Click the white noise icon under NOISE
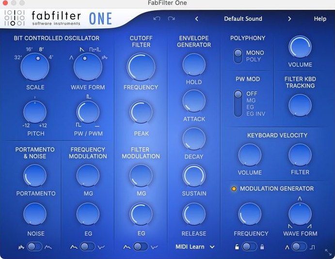The width and height of the screenshot is (335, 259). [21, 247]
